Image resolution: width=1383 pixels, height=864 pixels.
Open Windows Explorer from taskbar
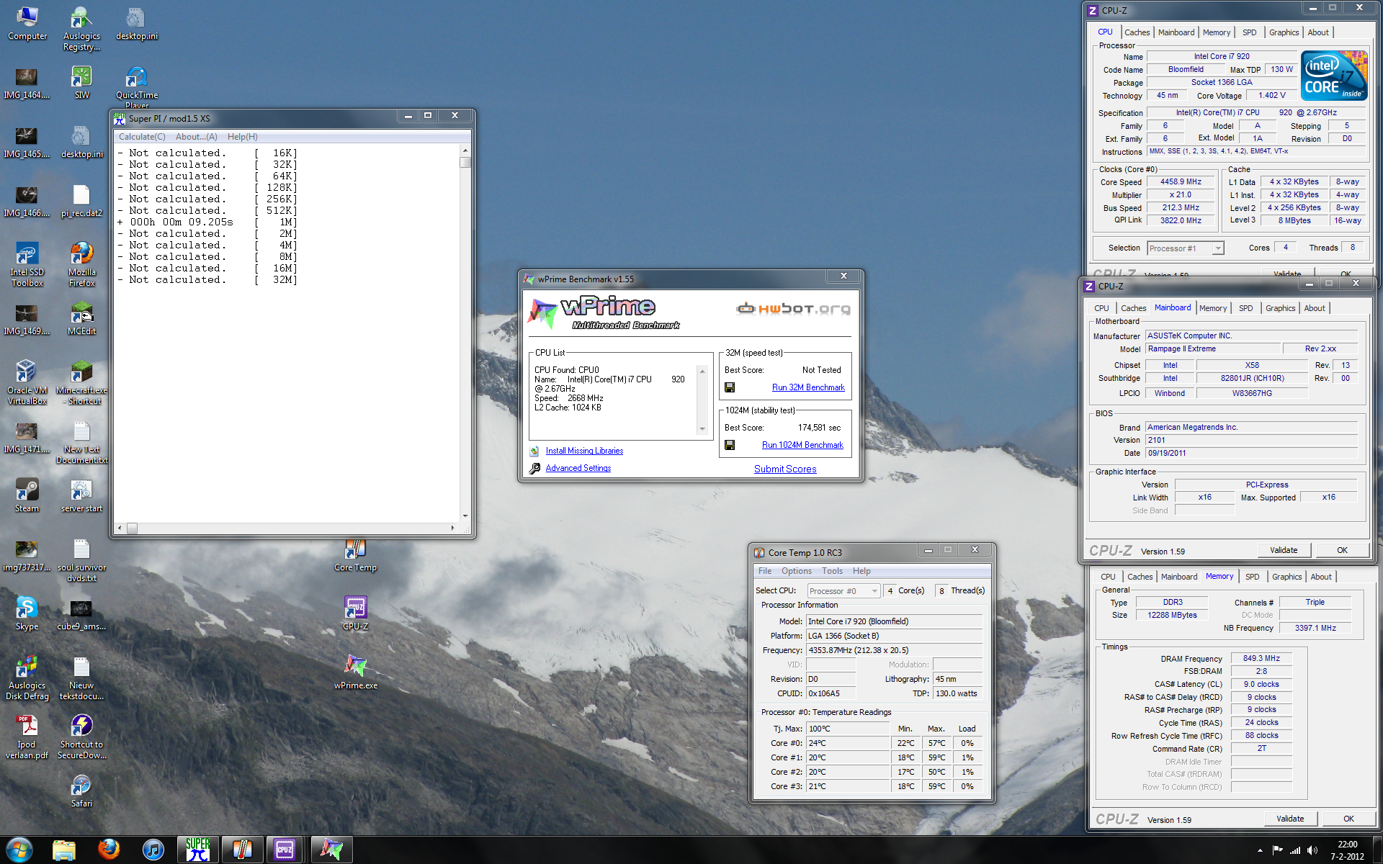pos(64,850)
